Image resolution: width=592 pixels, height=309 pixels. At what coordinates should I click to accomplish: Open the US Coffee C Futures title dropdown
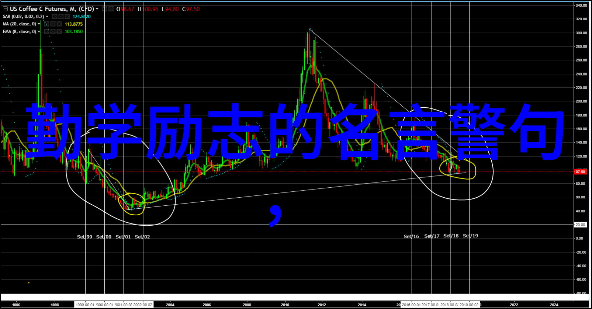tap(97, 9)
